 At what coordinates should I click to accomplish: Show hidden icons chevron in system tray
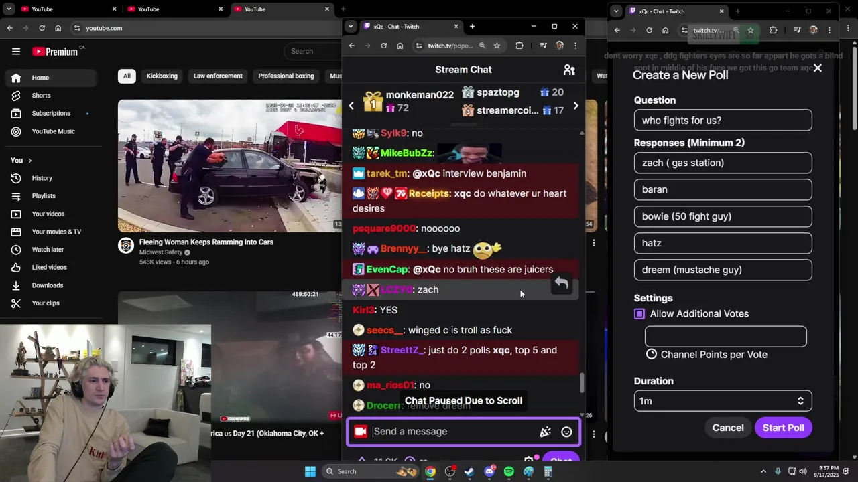(763, 471)
